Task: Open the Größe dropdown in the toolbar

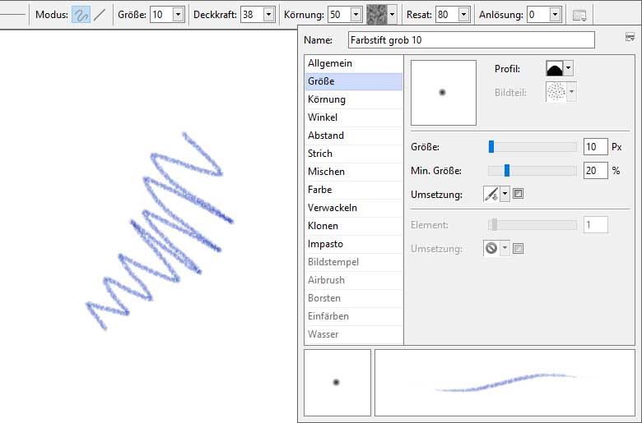Action: point(178,15)
